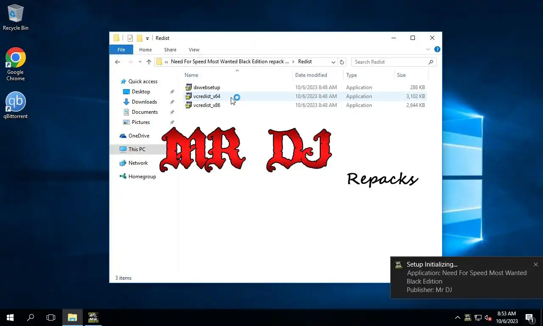Open Network in navigation pane
Screen dimensions: 543x326
(x=138, y=163)
